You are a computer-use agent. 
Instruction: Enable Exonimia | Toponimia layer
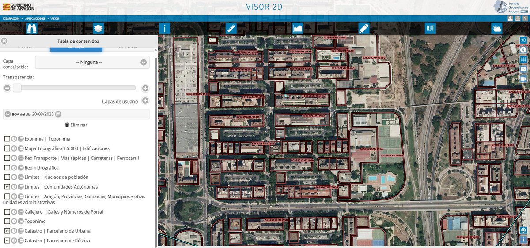point(7,139)
